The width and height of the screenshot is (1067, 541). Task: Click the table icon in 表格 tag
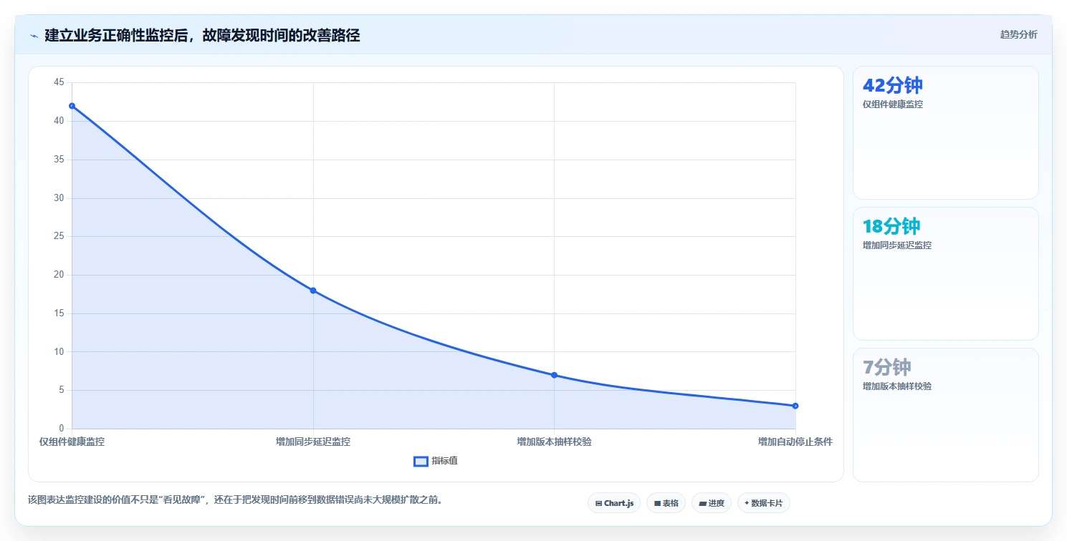(x=657, y=504)
